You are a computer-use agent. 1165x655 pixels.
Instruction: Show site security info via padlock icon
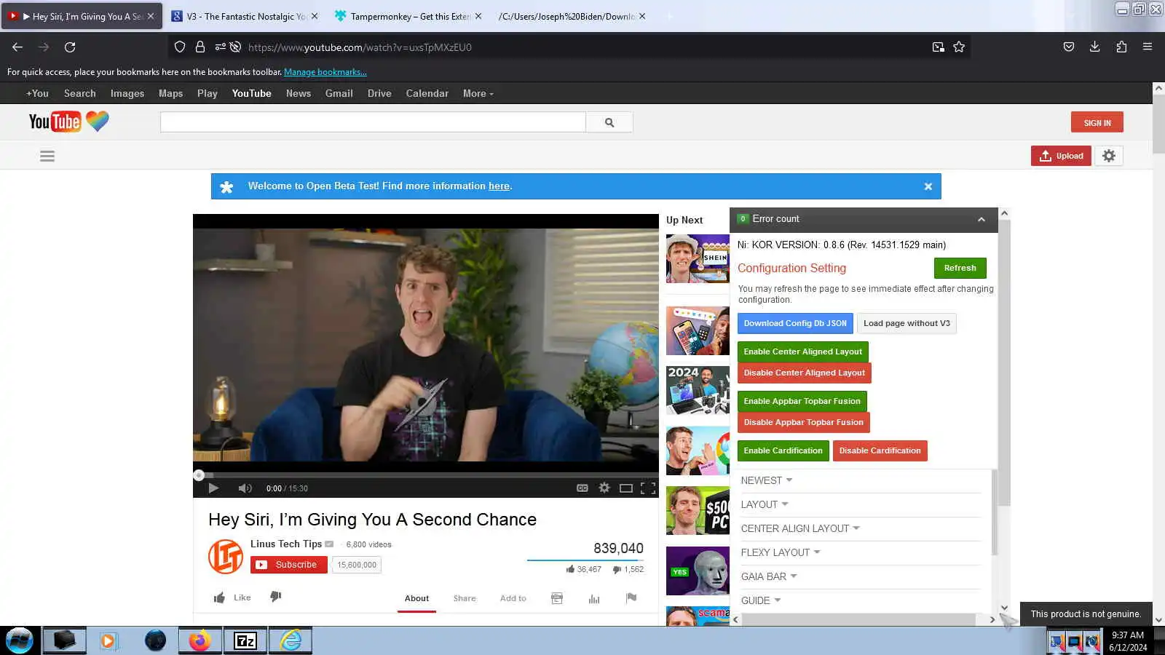point(200,47)
